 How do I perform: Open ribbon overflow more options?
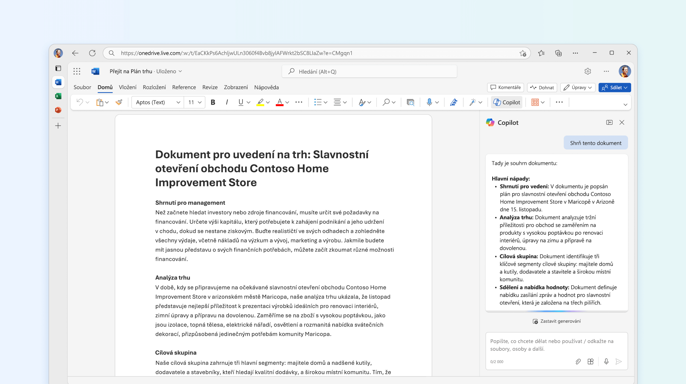point(559,102)
